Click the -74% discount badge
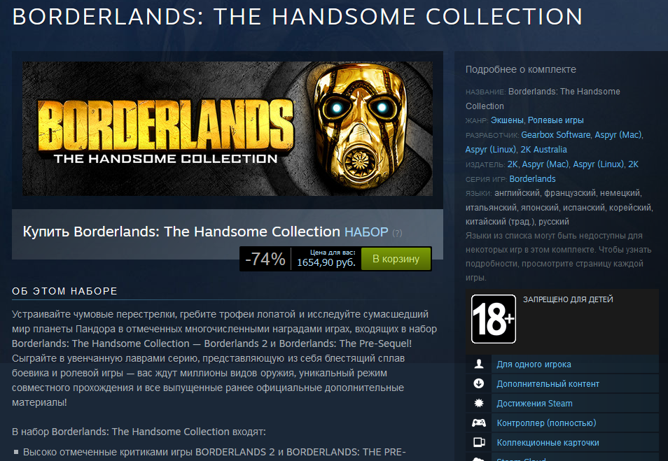Screen dimensions: 668x461 [x=265, y=259]
